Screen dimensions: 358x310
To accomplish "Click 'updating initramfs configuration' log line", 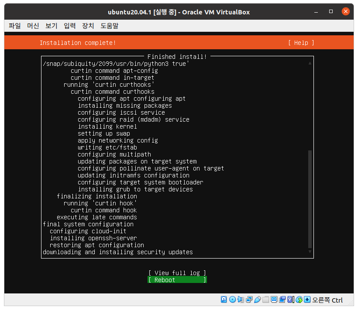I will coord(134,175).
